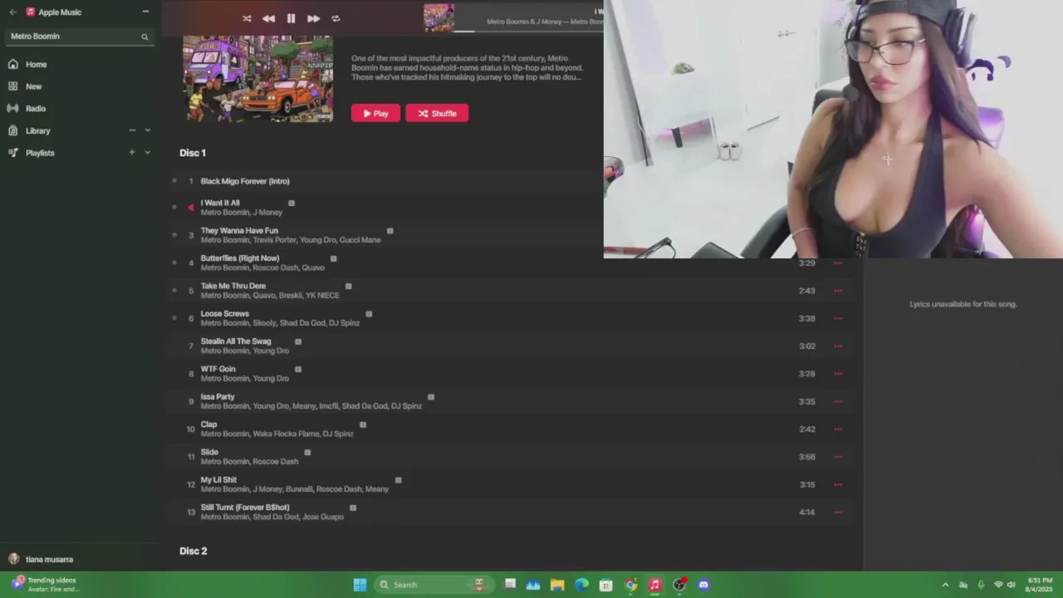Open the Trending videos taskbar widget

pos(46,585)
